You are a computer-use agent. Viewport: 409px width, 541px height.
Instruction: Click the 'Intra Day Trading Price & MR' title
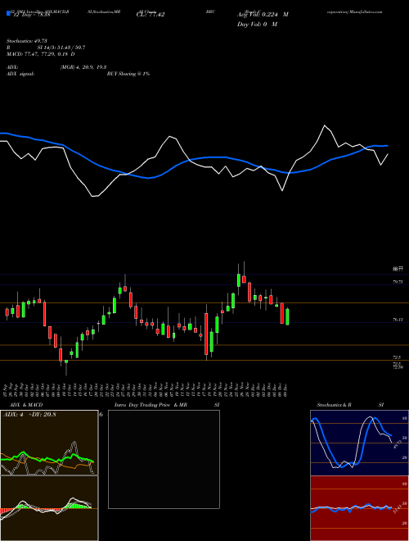click(x=151, y=405)
